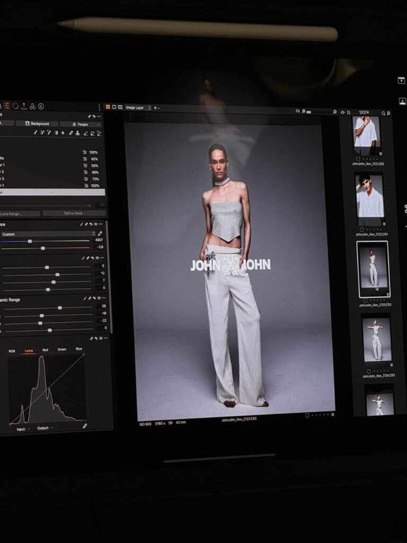This screenshot has width=407, height=543.
Task: Open presets list in Dynamic Range header
Action: (99, 298)
